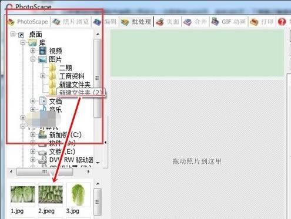Open the 编辑 editor tab

(x=105, y=22)
